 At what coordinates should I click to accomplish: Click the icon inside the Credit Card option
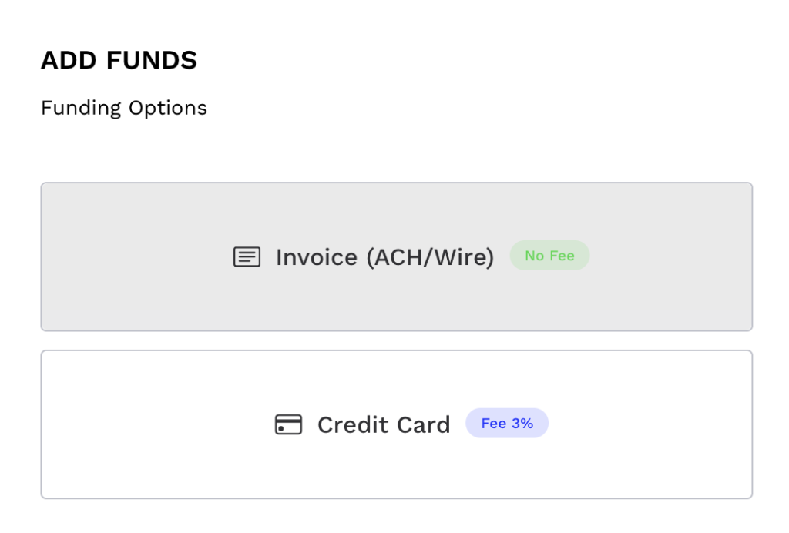click(x=288, y=424)
